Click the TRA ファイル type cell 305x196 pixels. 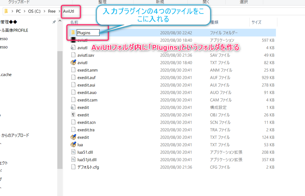click(x=220, y=130)
